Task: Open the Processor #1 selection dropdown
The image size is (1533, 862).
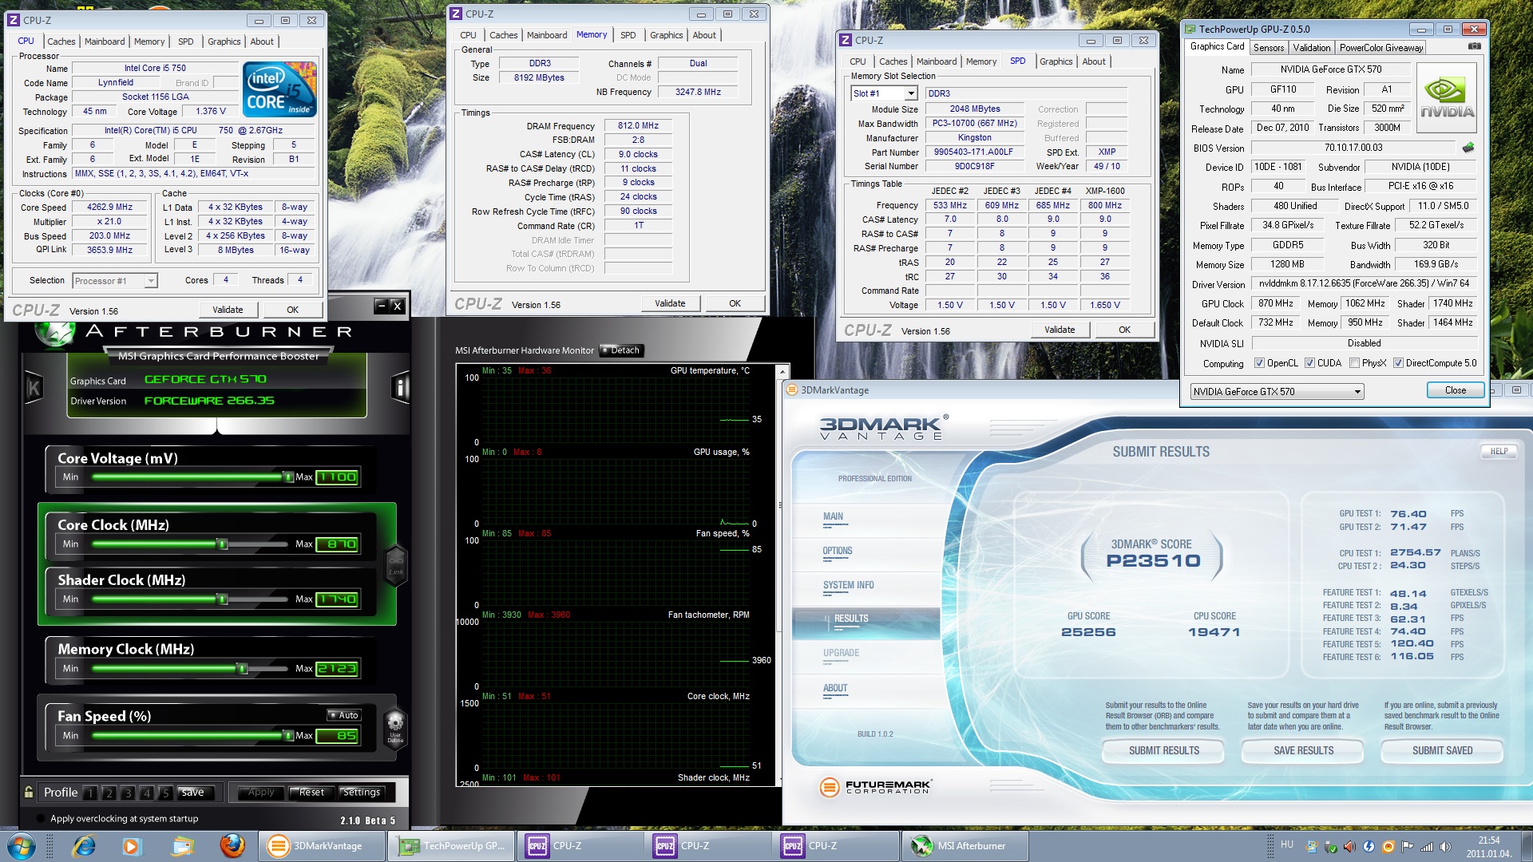Action: click(151, 281)
